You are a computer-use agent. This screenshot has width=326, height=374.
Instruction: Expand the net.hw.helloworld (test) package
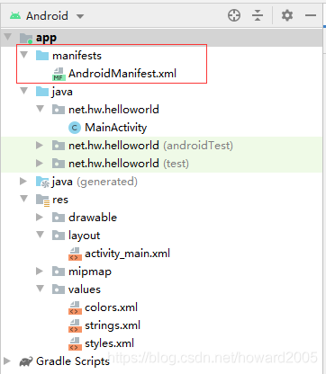[40, 164]
